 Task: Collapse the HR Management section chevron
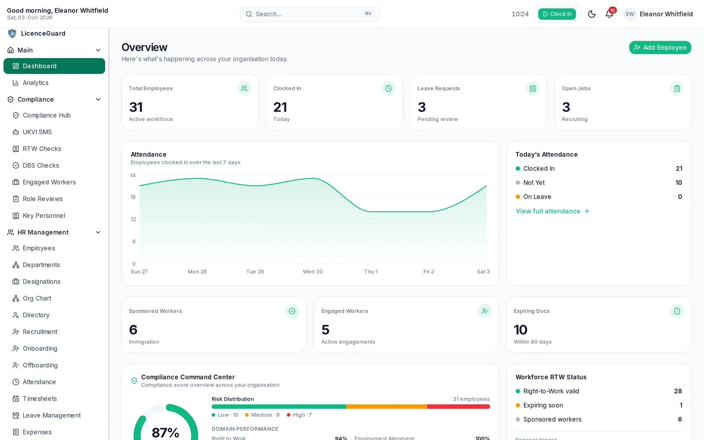[98, 232]
